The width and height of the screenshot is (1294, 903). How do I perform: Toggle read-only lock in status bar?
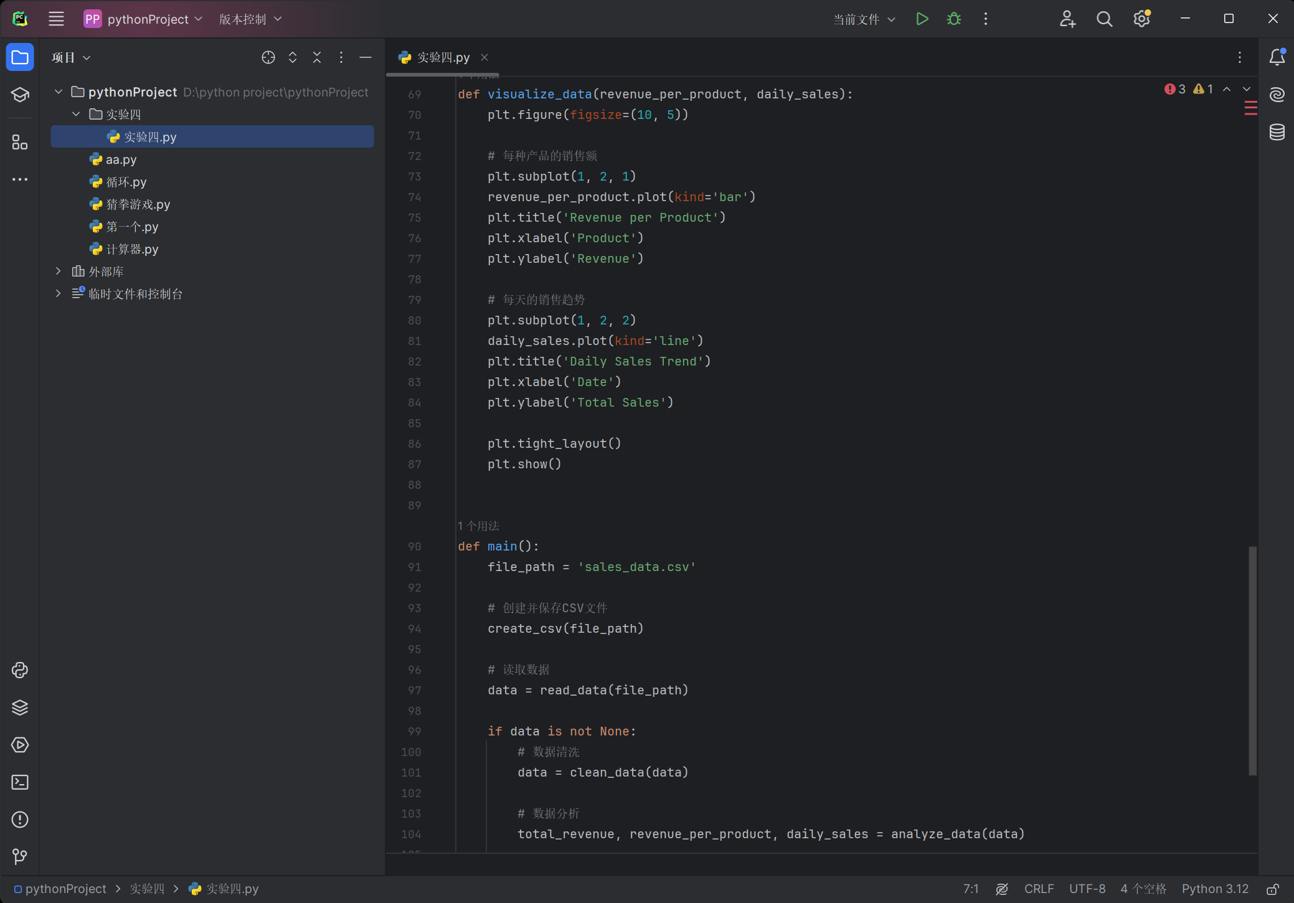click(1273, 889)
